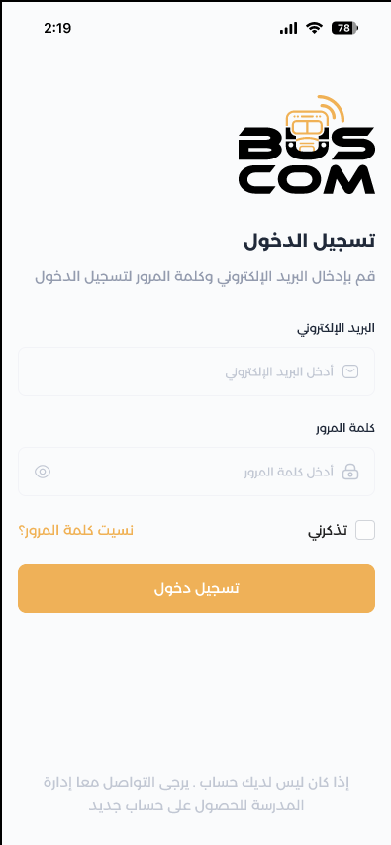Open the نسيت كلمة المرور؟ link
Viewport: 391px width, 845px height.
(76, 530)
